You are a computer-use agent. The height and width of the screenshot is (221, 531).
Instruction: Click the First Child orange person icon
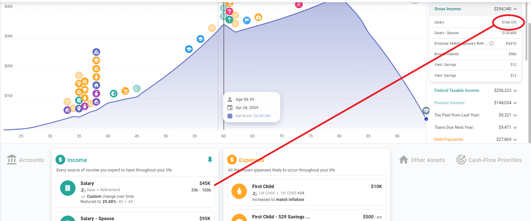pyautogui.click(x=239, y=191)
